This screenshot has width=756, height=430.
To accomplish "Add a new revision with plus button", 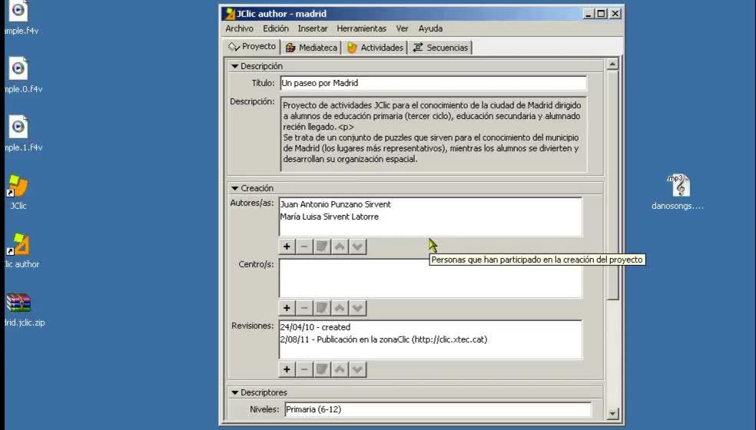I will 287,370.
